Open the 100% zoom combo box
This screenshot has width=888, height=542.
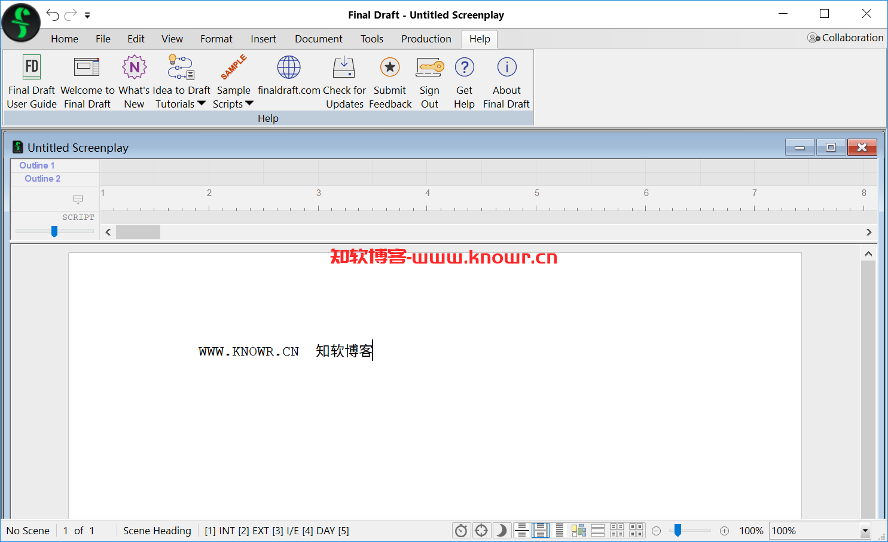point(820,531)
